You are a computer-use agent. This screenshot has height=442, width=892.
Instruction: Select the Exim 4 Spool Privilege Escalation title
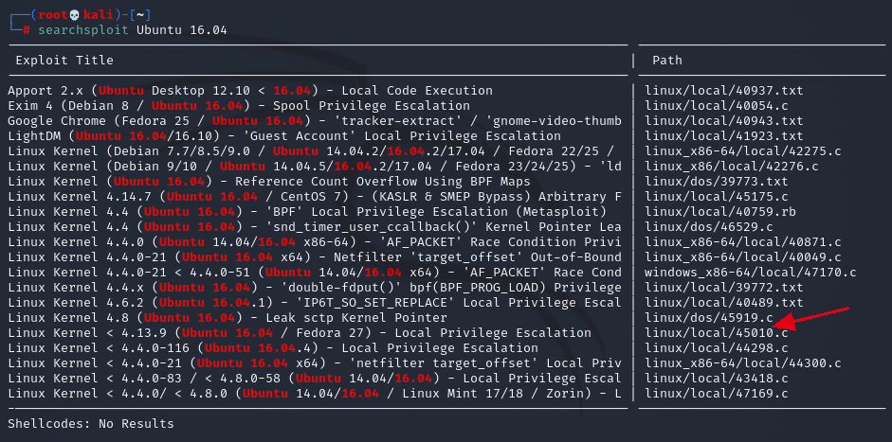click(x=239, y=106)
